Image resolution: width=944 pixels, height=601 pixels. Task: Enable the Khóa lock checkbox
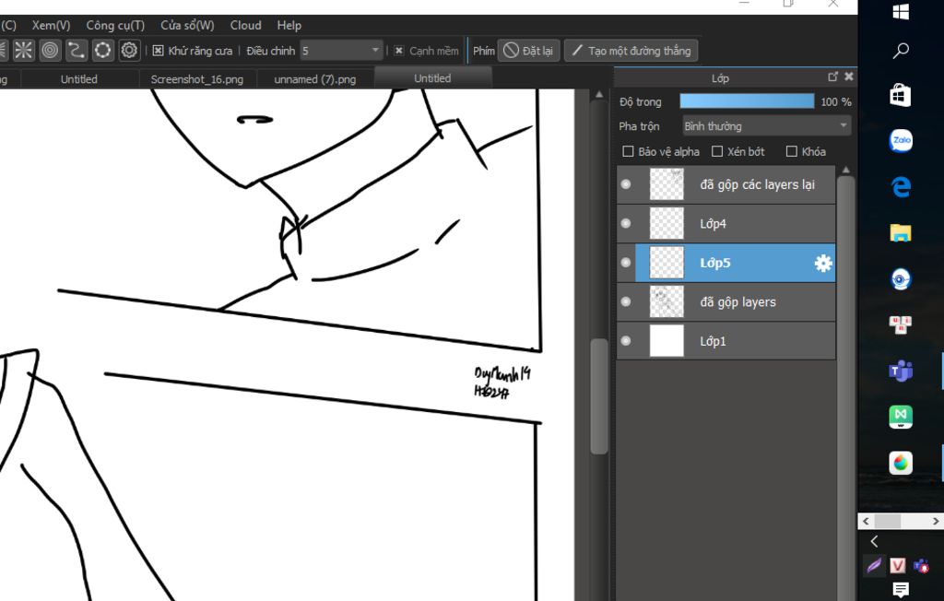point(792,151)
